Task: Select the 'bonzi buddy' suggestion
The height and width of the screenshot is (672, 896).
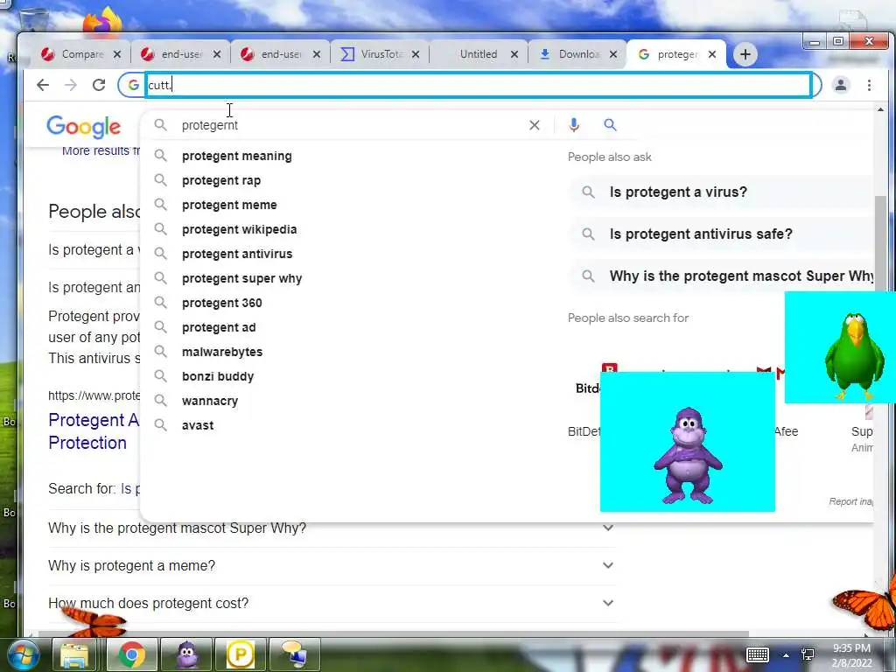Action: pos(218,377)
